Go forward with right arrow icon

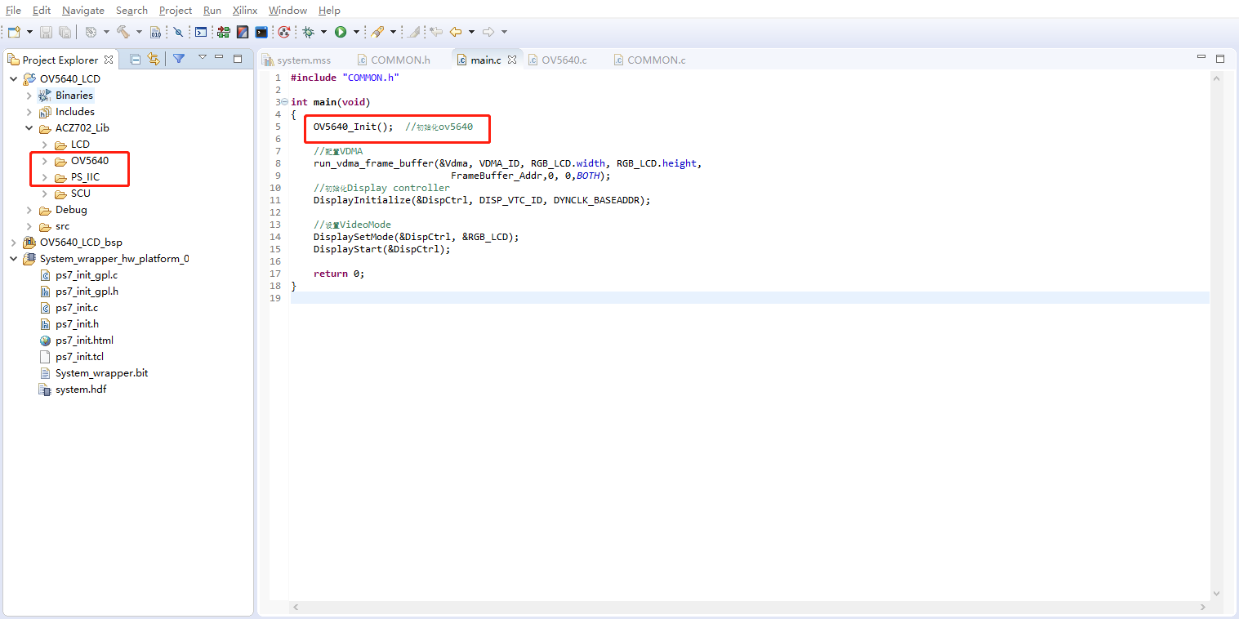pos(488,32)
